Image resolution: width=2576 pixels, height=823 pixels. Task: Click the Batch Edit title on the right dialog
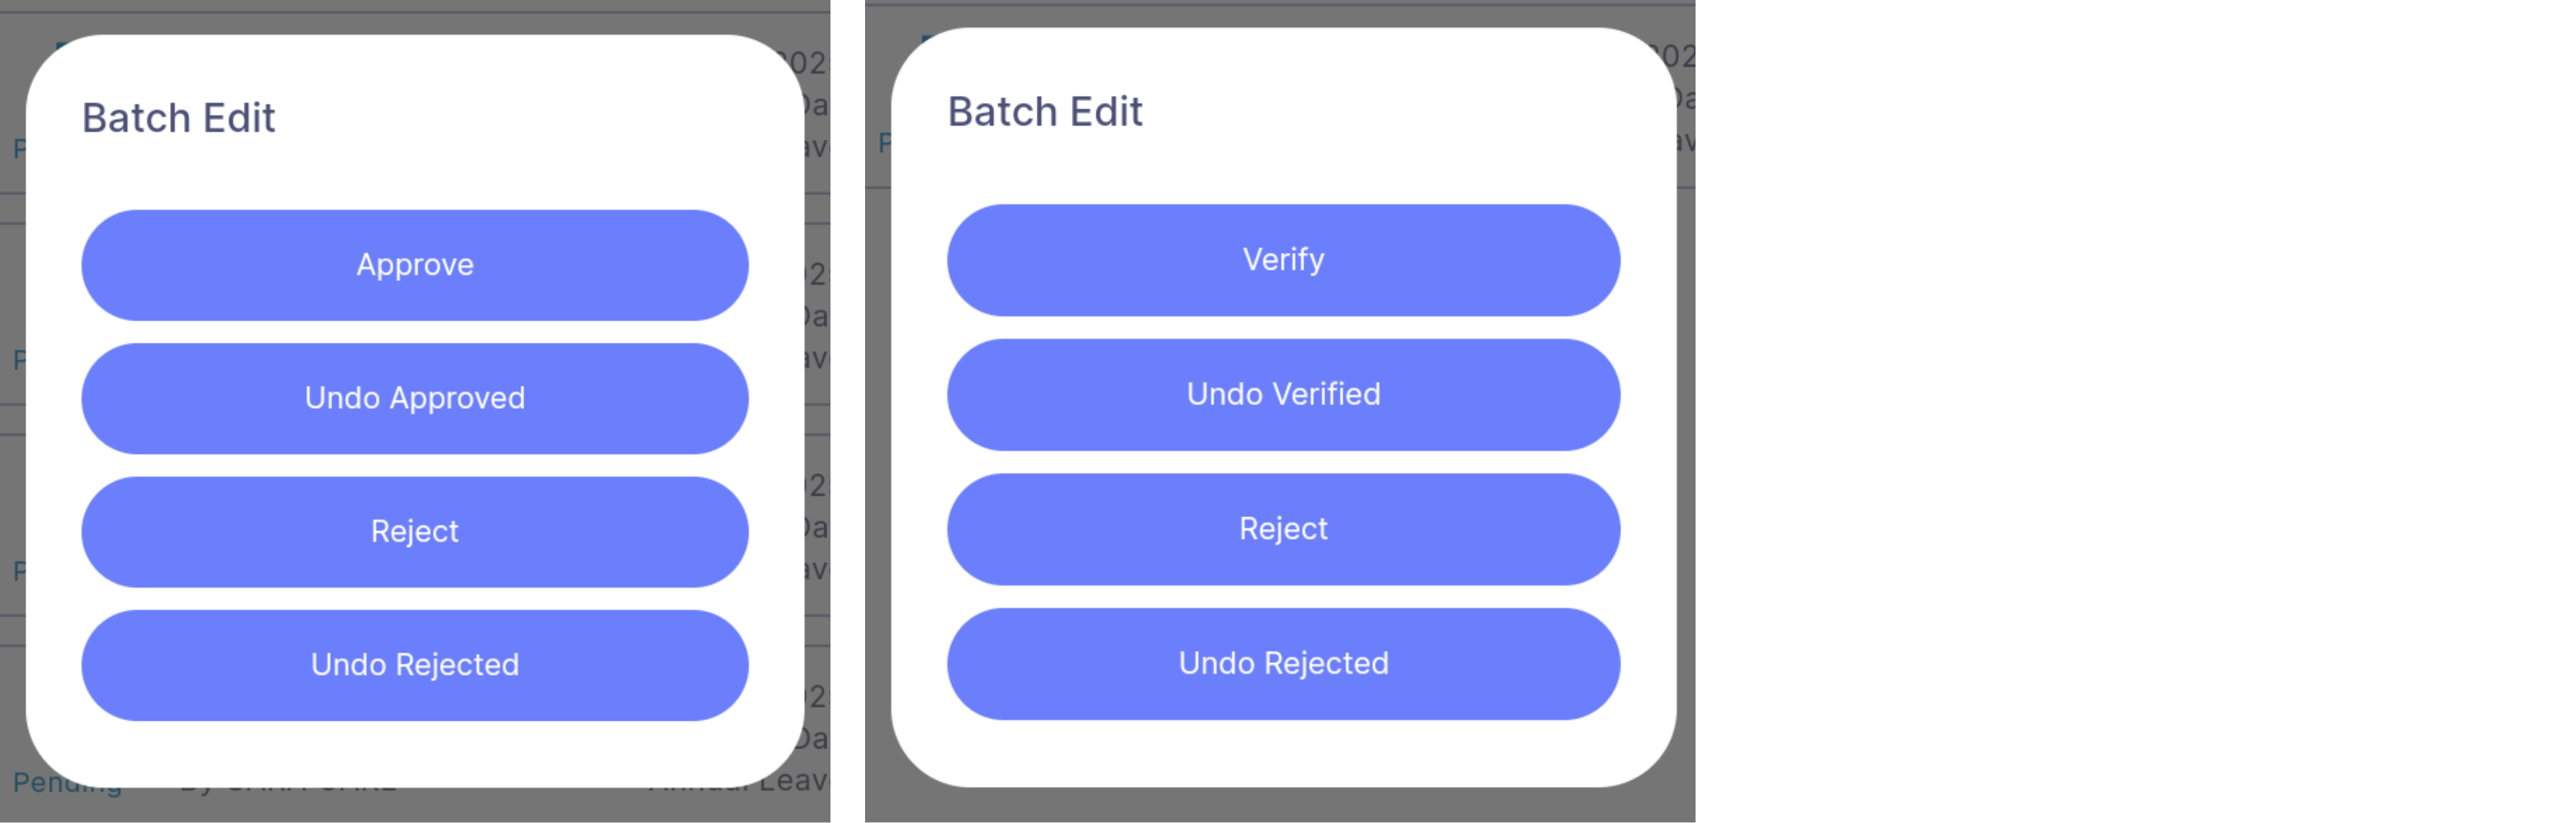coord(1045,111)
